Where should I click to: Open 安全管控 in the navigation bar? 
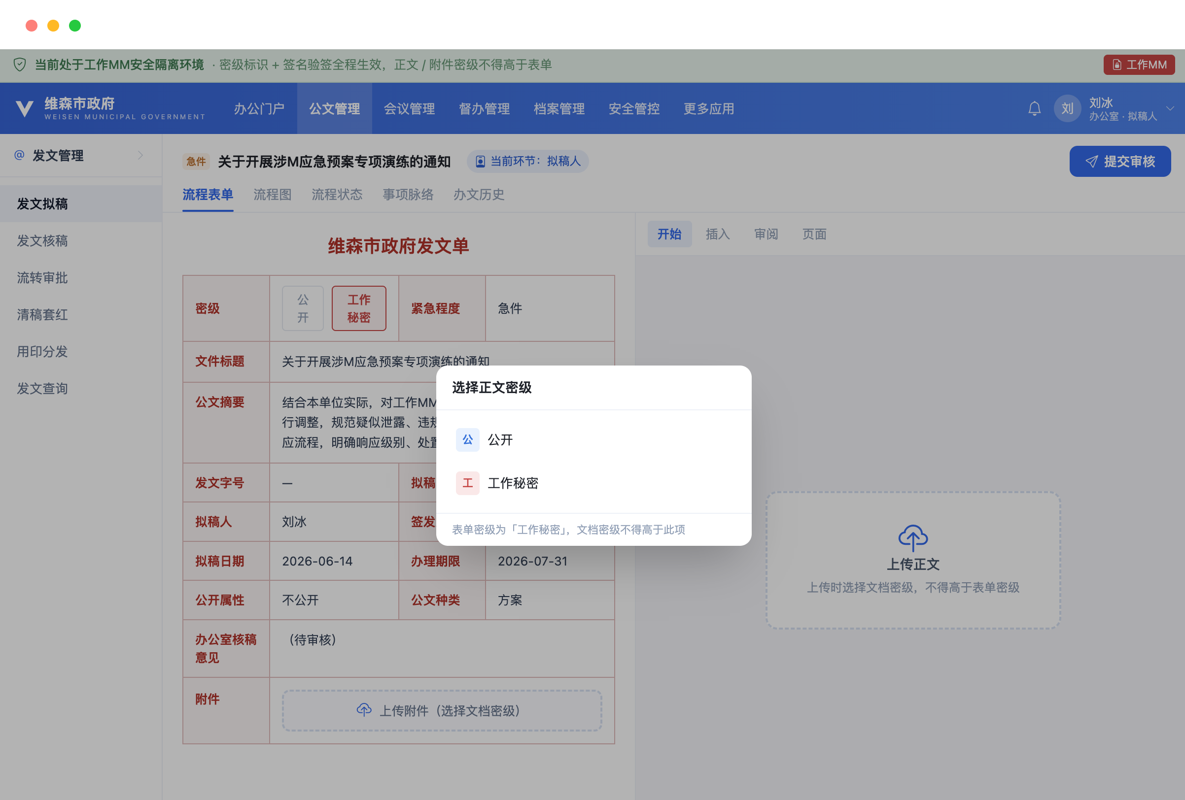pyautogui.click(x=634, y=108)
